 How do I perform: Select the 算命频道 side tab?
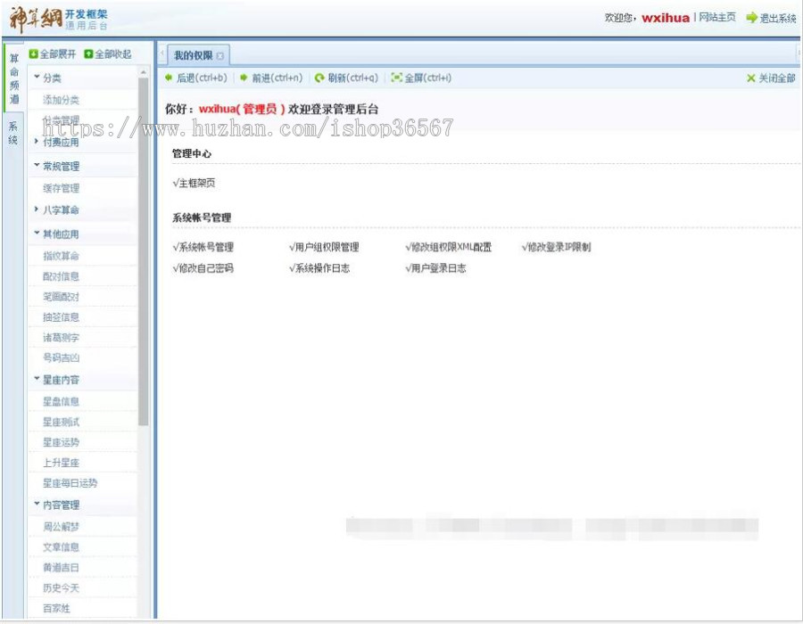[x=13, y=78]
